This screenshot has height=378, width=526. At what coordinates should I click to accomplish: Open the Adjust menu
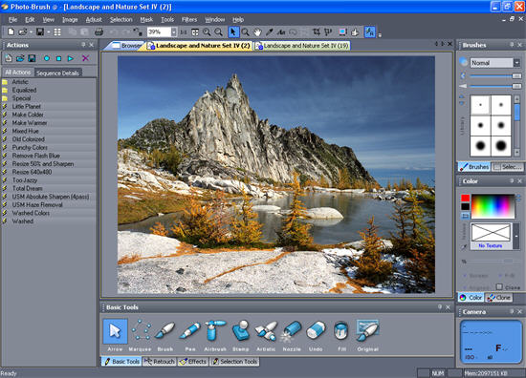pos(94,20)
